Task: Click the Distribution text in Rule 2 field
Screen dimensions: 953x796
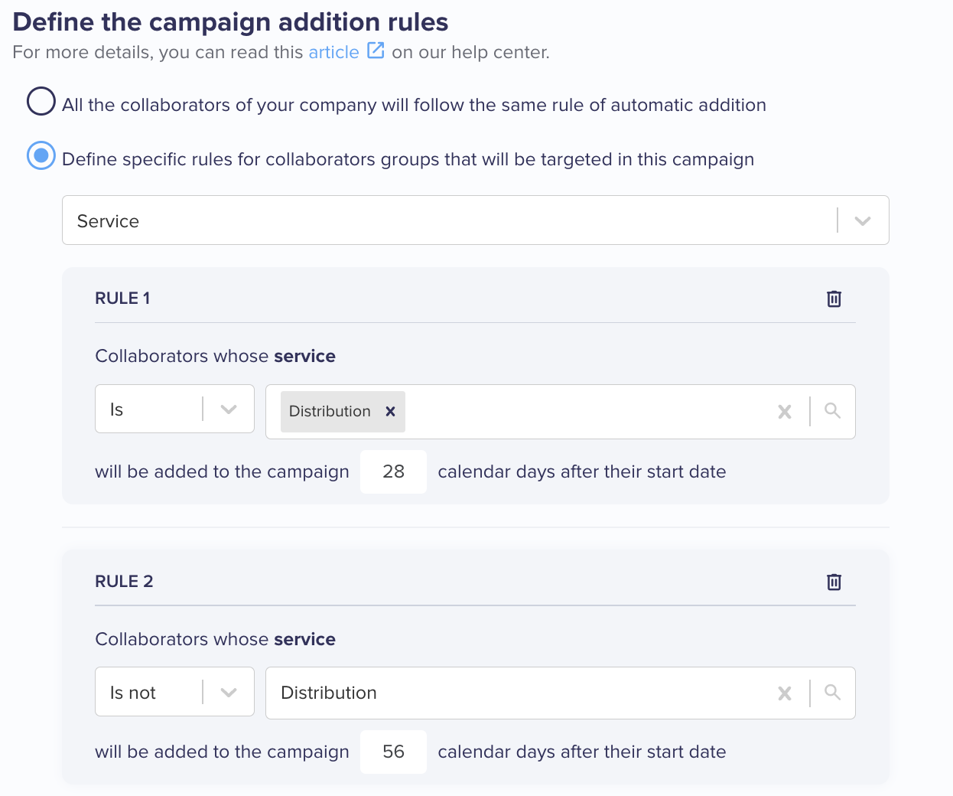Action: point(329,693)
